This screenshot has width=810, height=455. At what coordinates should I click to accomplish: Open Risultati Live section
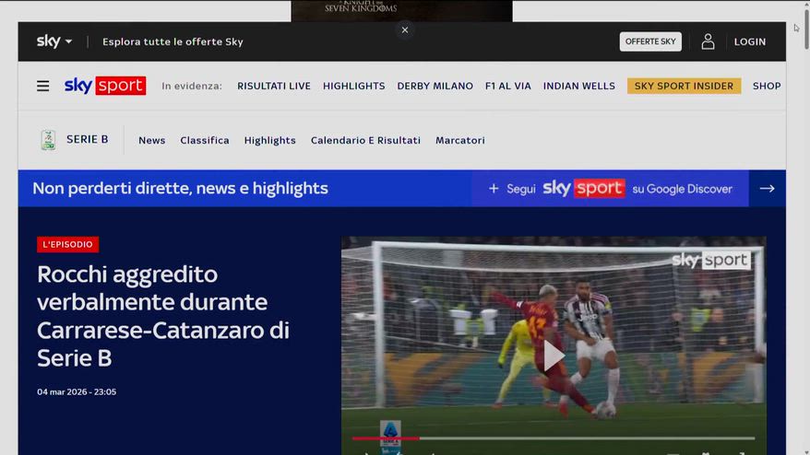click(x=274, y=86)
